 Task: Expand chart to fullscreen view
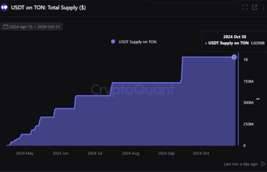tap(245, 7)
